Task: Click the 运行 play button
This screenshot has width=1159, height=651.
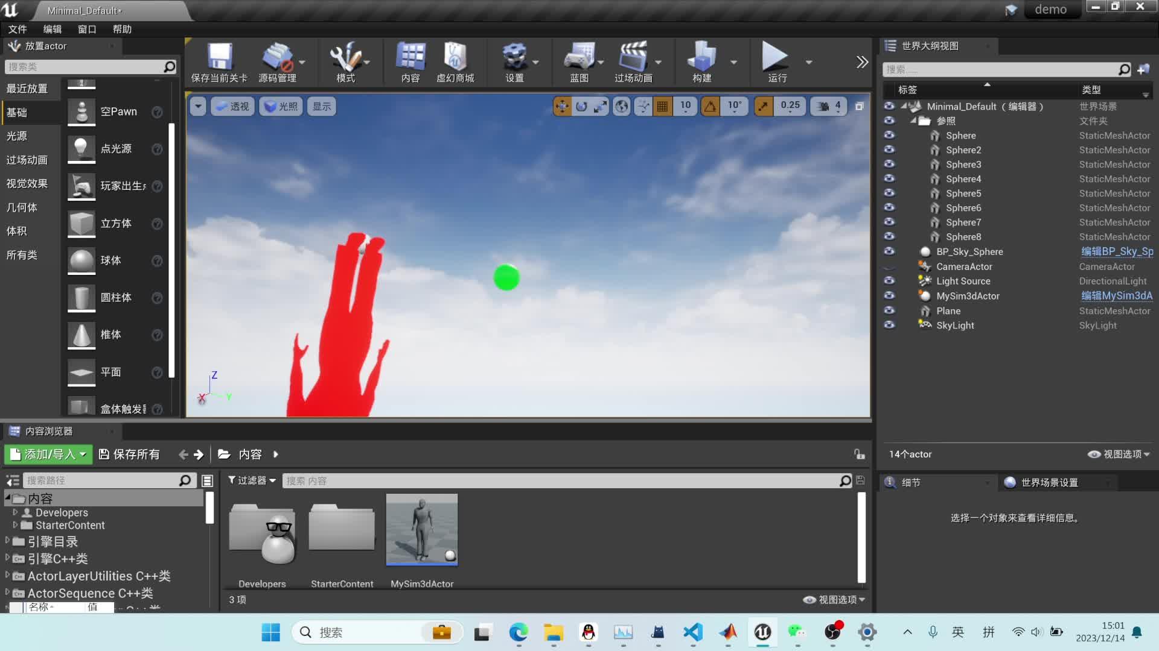Action: pyautogui.click(x=776, y=60)
